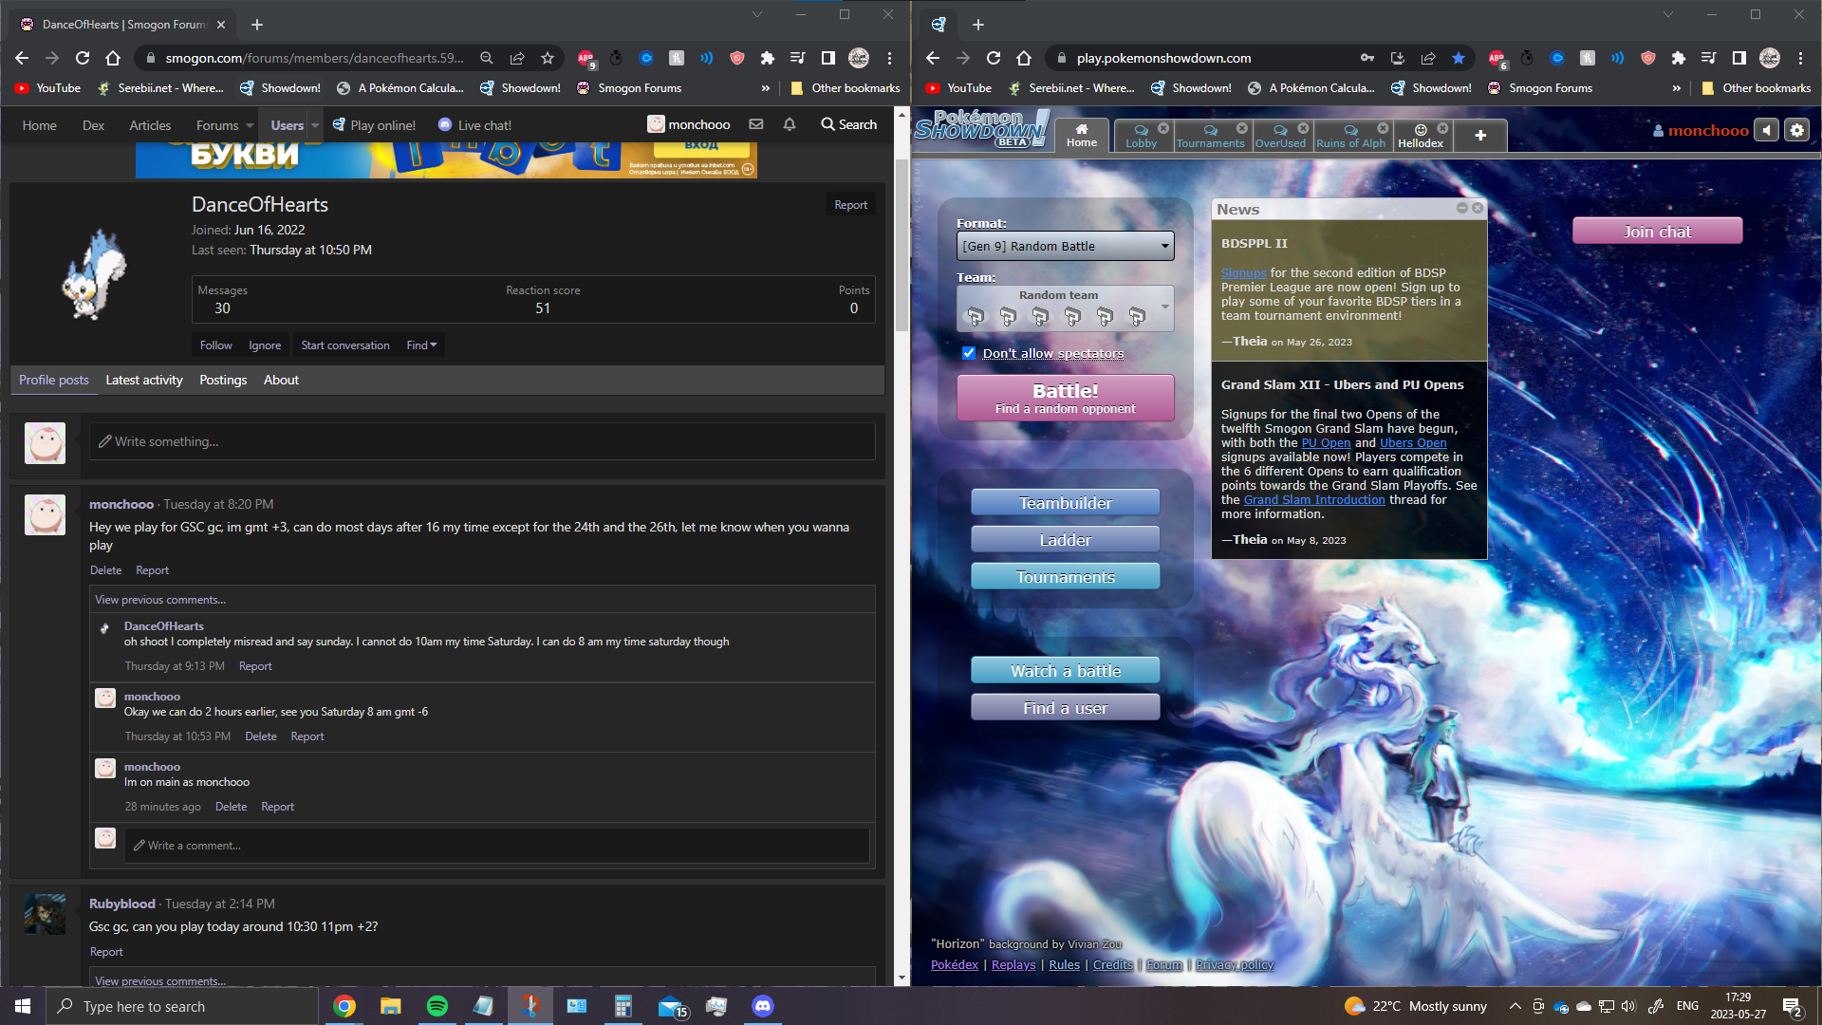Report DanceOfHearts profile

click(850, 205)
